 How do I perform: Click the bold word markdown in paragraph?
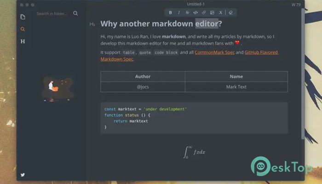pos(174,36)
